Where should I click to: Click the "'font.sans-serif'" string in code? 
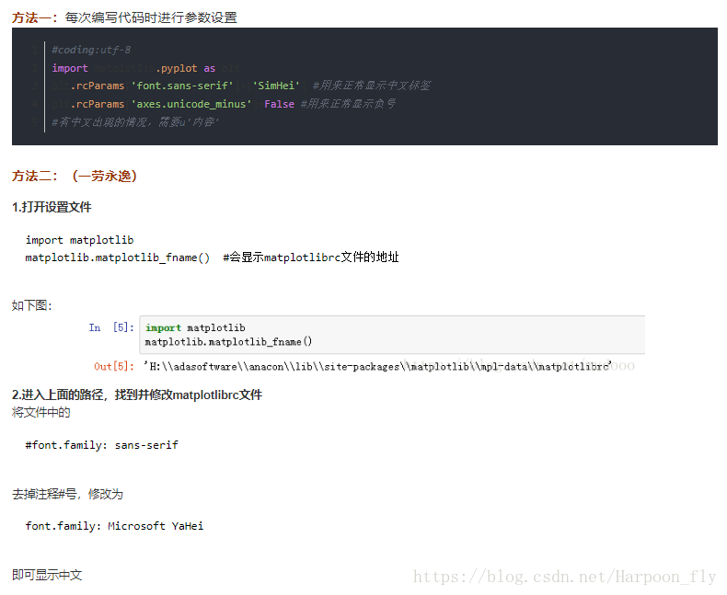[182, 86]
